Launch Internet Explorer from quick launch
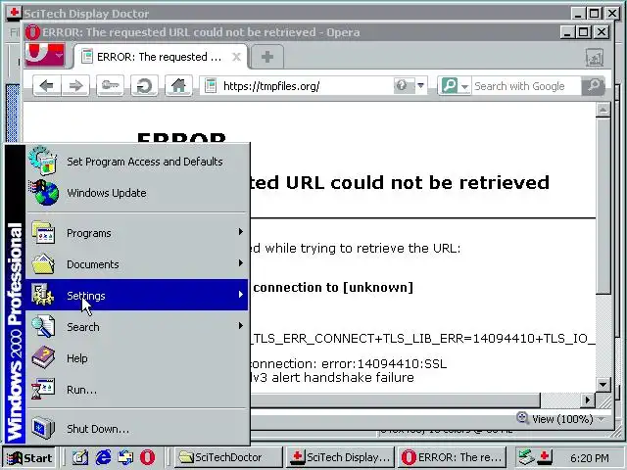The width and height of the screenshot is (627, 470). click(x=103, y=457)
